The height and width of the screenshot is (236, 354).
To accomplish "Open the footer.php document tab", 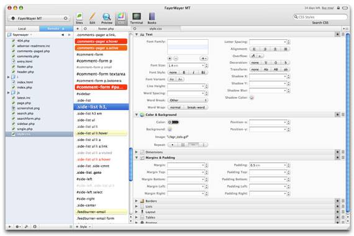I will click(106, 29).
